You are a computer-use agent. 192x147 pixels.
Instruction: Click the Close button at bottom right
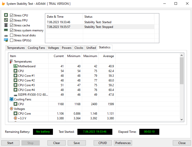click(182, 143)
